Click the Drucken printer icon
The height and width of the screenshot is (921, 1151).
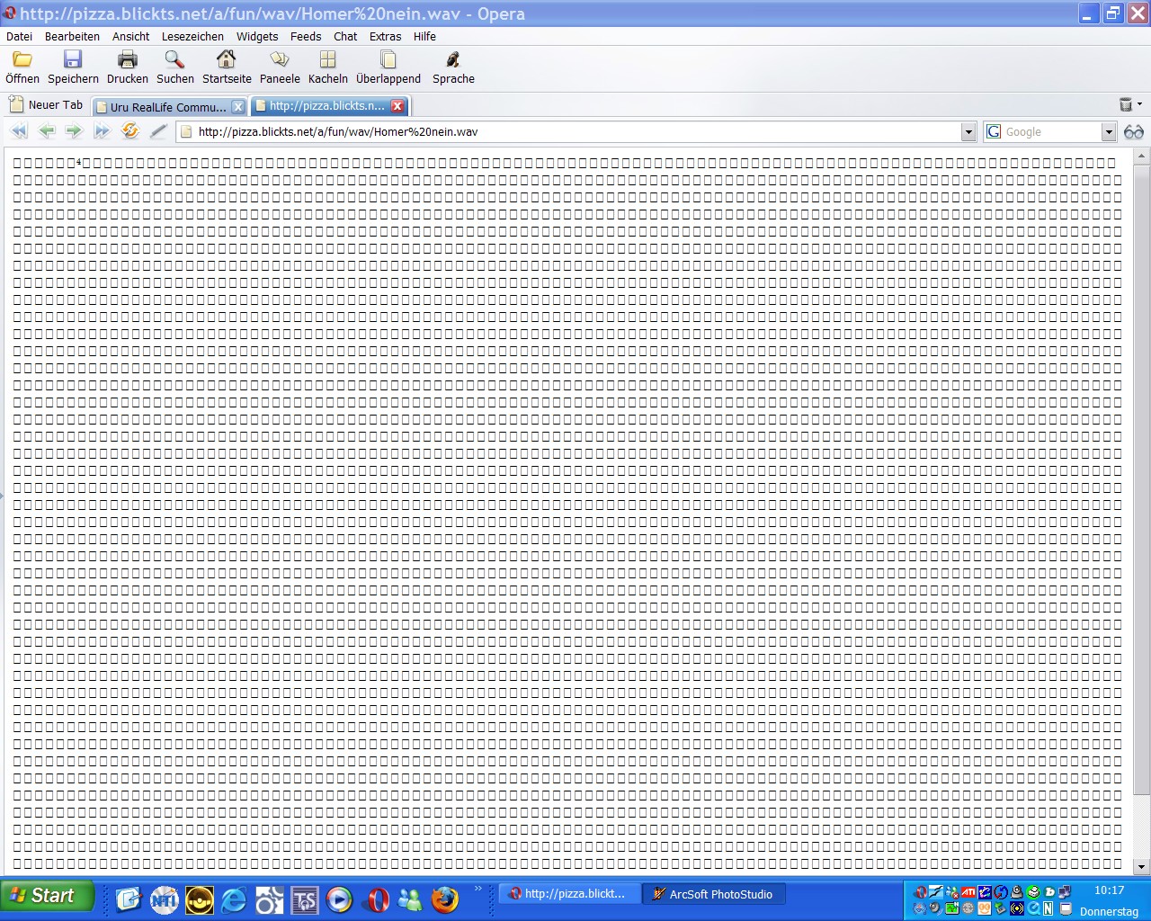(x=128, y=60)
